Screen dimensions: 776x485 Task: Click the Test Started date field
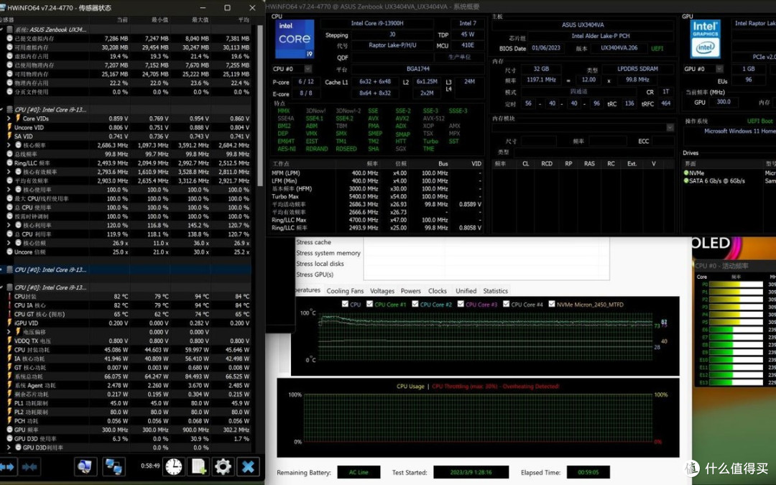tap(471, 472)
